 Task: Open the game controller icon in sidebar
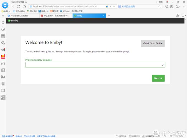pos(3,63)
